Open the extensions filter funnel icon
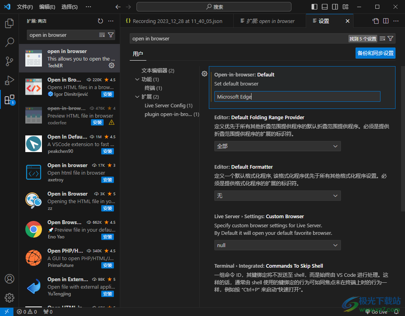The height and width of the screenshot is (316, 405). click(x=111, y=35)
